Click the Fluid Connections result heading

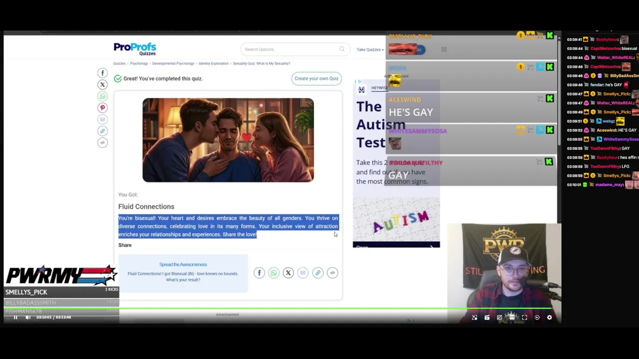(146, 206)
